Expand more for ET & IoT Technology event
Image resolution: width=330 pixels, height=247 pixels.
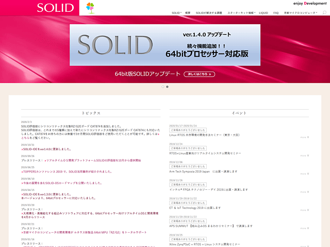point(305,210)
